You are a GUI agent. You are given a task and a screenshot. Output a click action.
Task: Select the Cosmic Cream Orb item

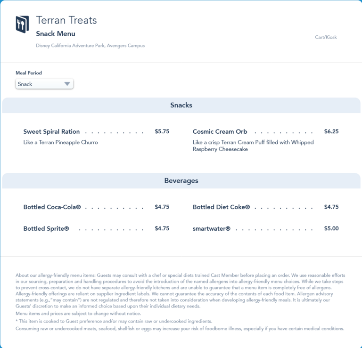coord(220,132)
